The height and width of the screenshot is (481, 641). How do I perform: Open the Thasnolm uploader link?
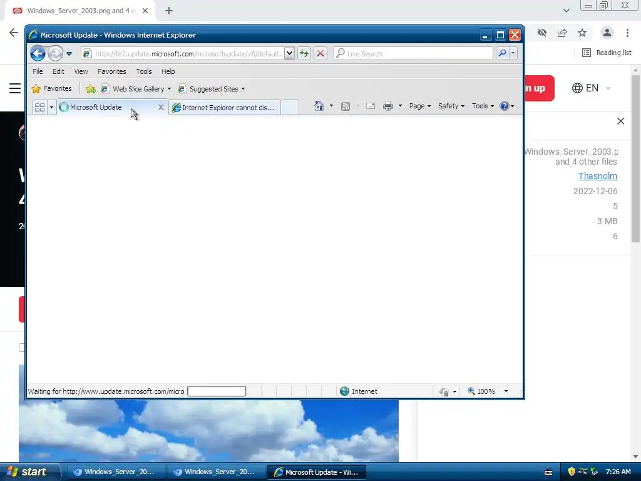(598, 176)
